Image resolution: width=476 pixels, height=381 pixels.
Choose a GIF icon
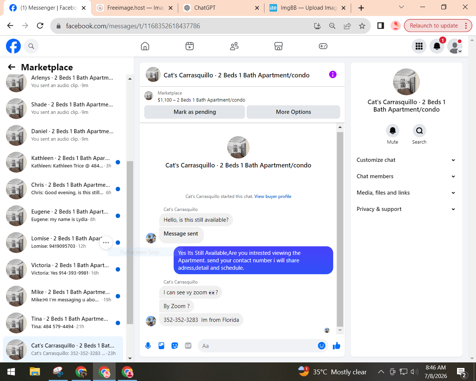(x=188, y=346)
